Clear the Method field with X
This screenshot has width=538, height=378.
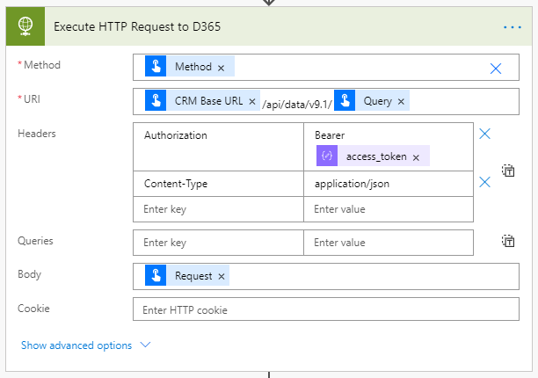(496, 68)
